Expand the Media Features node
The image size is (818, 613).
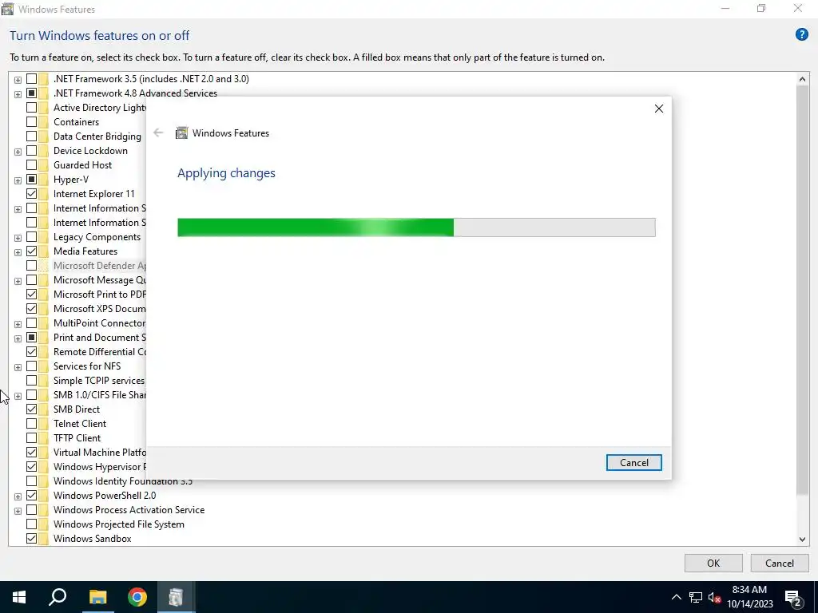(18, 252)
